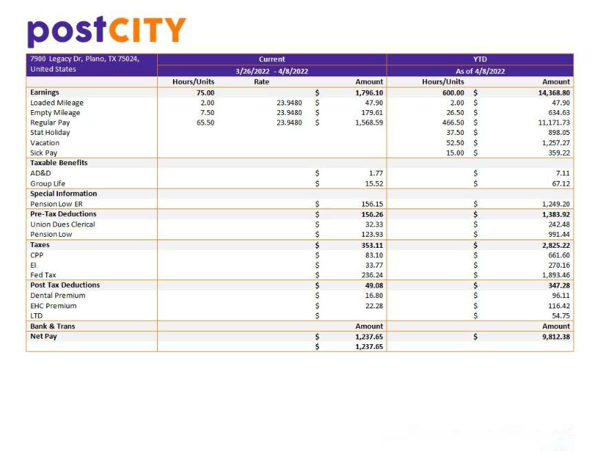Image resolution: width=592 pixels, height=457 pixels.
Task: Select the Regular Pay row label
Action: tap(50, 123)
